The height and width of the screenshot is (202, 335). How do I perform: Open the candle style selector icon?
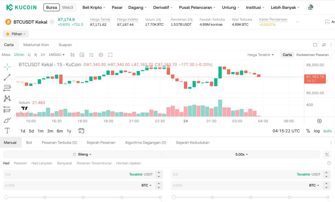(x=72, y=55)
